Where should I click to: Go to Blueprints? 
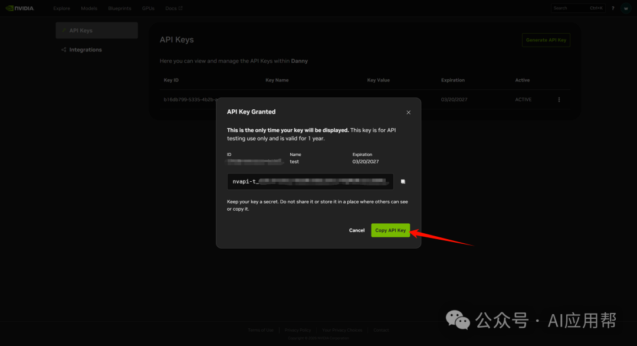point(119,8)
